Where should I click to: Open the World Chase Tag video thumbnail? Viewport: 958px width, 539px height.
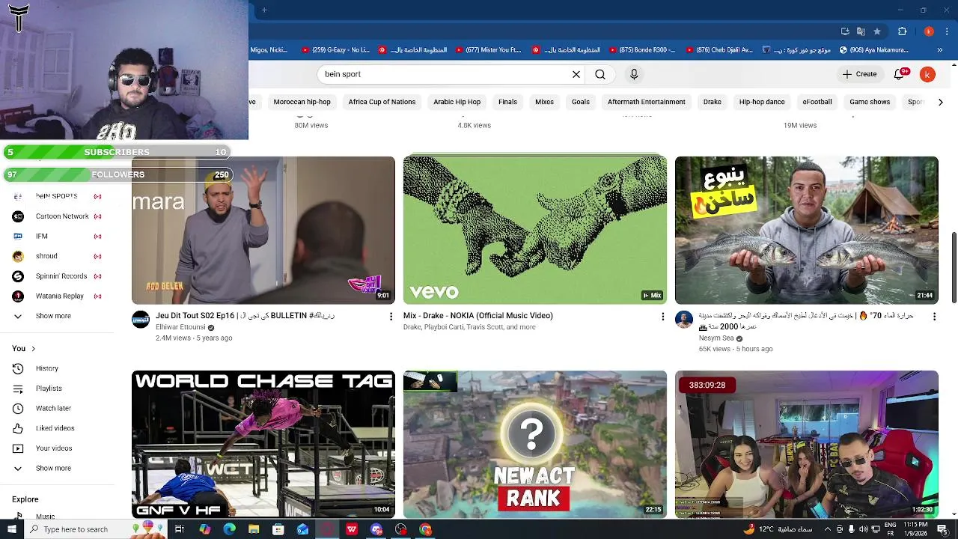pos(263,444)
